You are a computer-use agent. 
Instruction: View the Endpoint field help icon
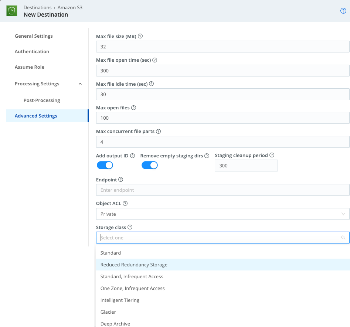coord(121,179)
